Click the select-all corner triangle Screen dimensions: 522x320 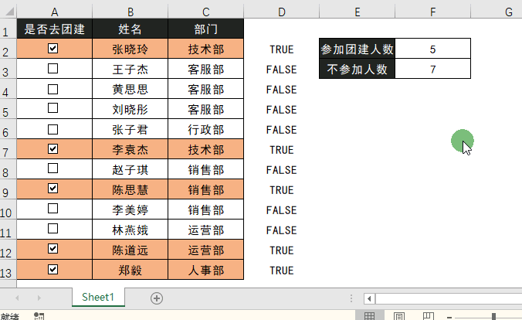9,12
